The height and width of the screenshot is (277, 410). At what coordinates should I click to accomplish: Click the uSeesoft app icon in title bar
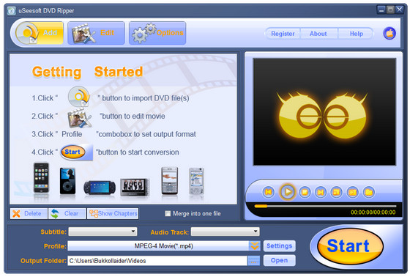11,11
